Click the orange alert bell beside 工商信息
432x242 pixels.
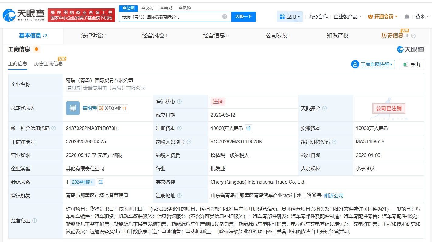(37, 49)
